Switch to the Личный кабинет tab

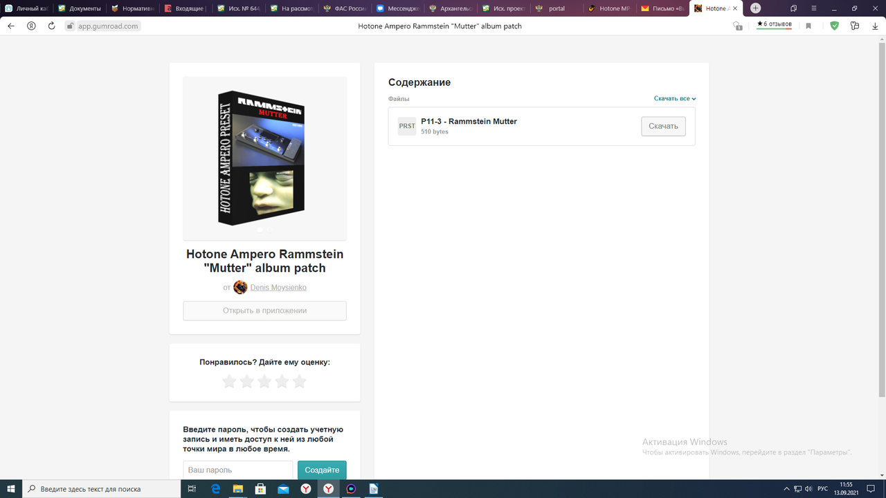[x=26, y=8]
